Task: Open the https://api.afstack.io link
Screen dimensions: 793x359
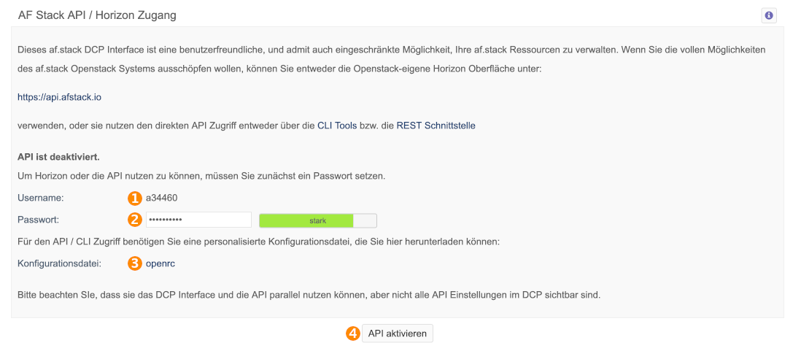Action: (60, 97)
